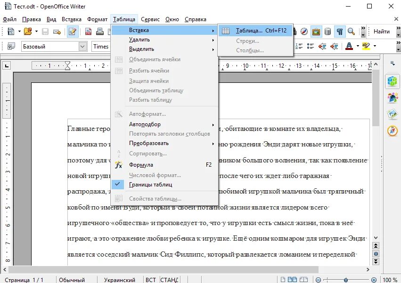
Task: Click the Украинский language status field
Action: pyautogui.click(x=119, y=280)
